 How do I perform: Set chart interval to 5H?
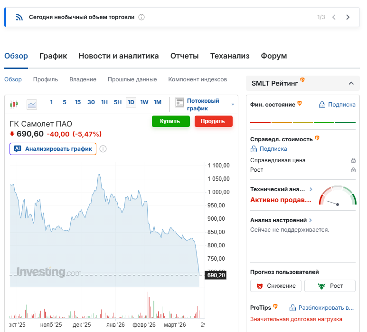pyautogui.click(x=118, y=102)
